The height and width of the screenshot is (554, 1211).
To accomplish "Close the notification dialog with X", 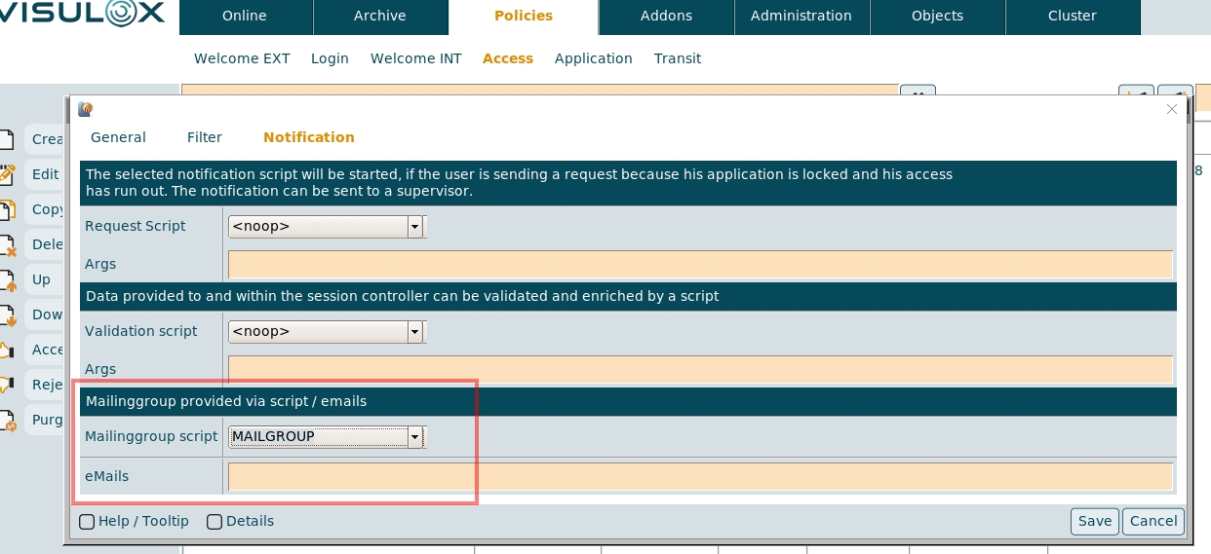I will (1172, 110).
